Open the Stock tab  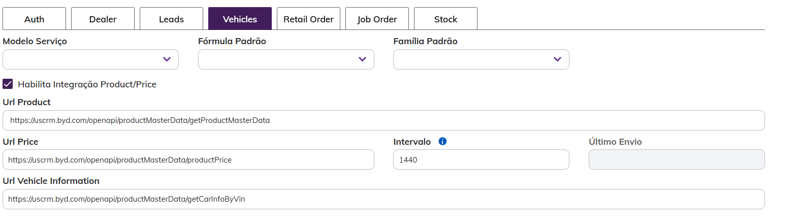445,19
